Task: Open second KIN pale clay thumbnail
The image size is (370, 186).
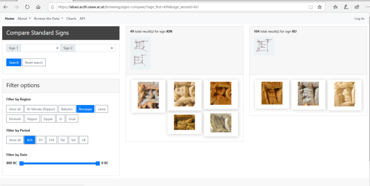Action: pyautogui.click(x=185, y=94)
